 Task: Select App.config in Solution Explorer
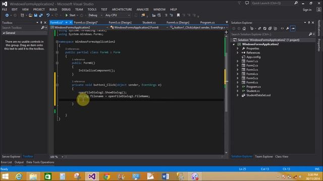253,57
